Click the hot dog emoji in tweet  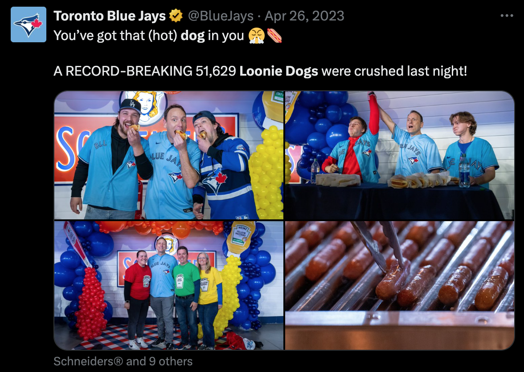click(274, 35)
